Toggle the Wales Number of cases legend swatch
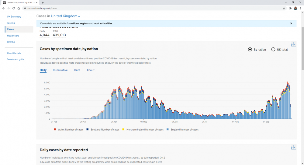304x165 pixels. tap(55, 129)
